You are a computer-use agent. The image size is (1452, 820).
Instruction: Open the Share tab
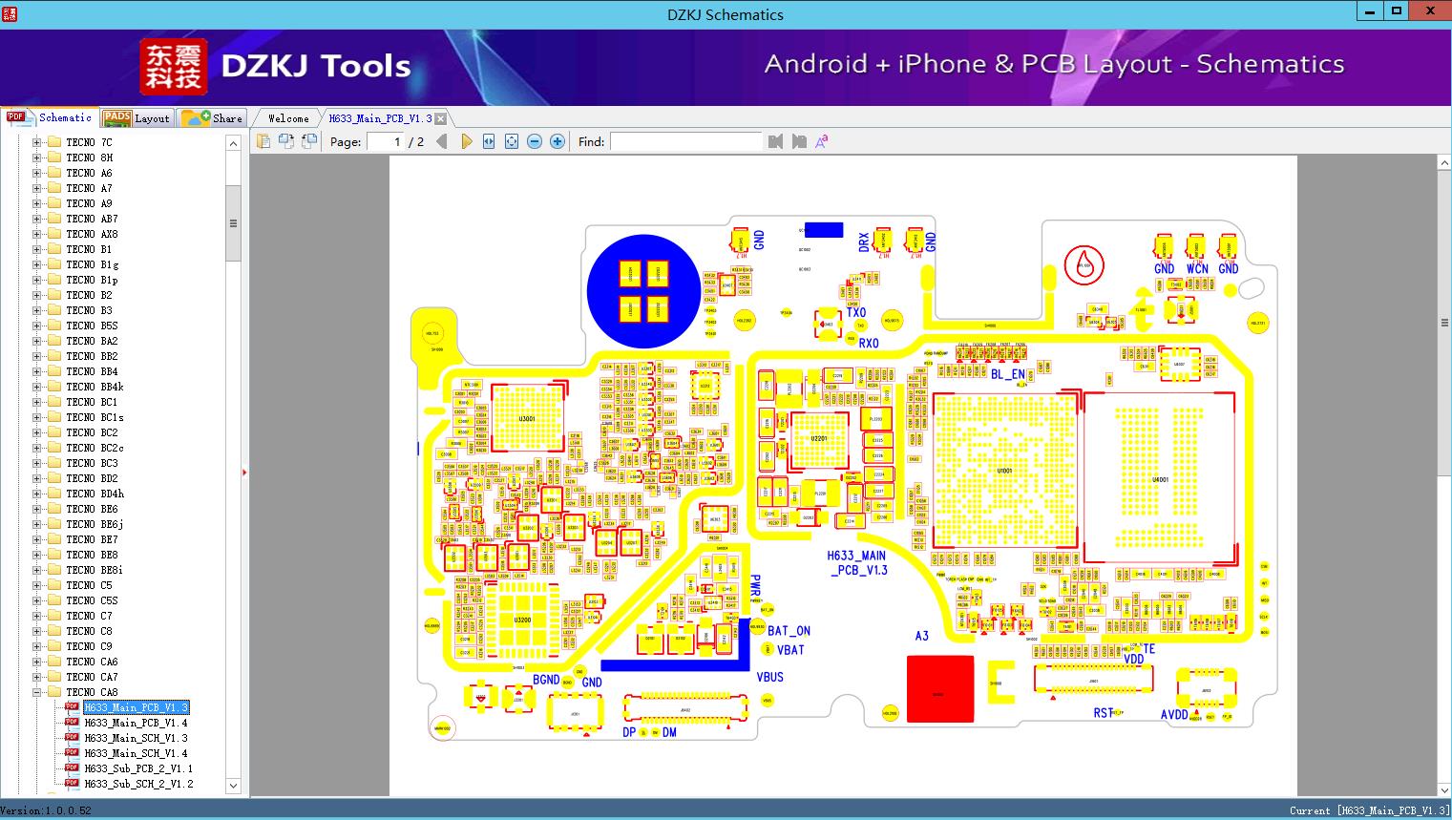212,117
